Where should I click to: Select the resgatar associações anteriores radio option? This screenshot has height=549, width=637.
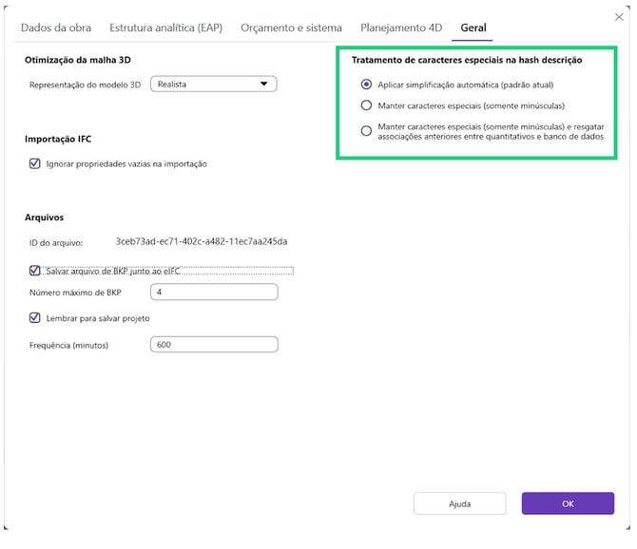pyautogui.click(x=367, y=131)
